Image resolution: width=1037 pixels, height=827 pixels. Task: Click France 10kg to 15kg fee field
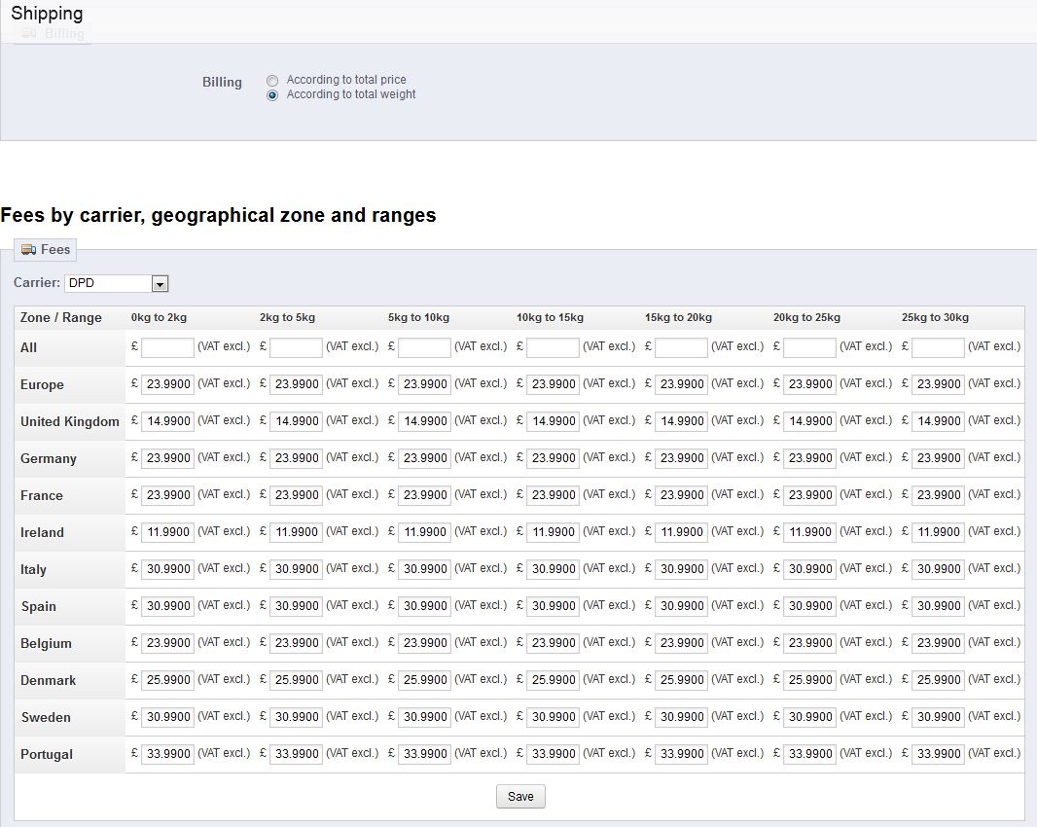coord(553,495)
